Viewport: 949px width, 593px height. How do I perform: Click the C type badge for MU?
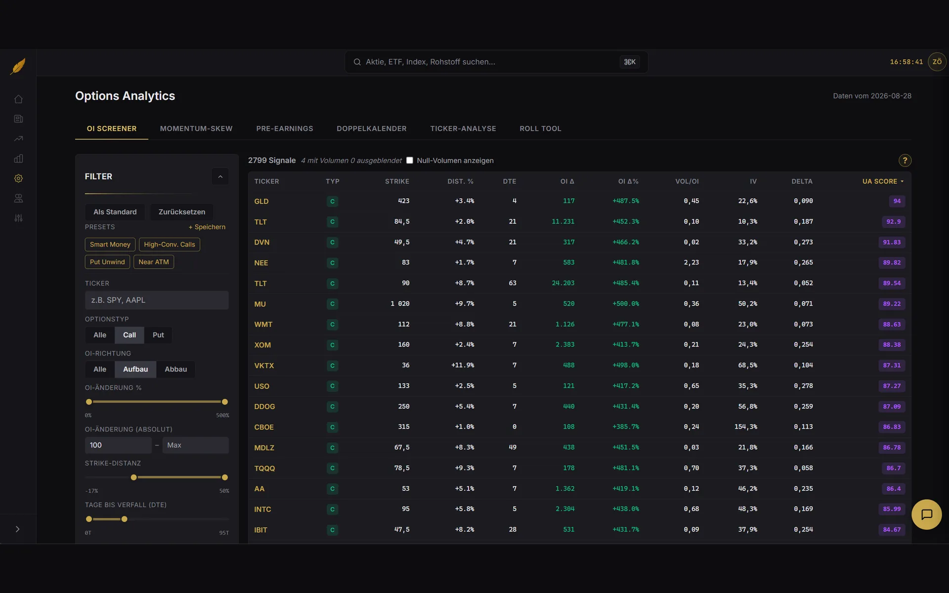pyautogui.click(x=332, y=304)
